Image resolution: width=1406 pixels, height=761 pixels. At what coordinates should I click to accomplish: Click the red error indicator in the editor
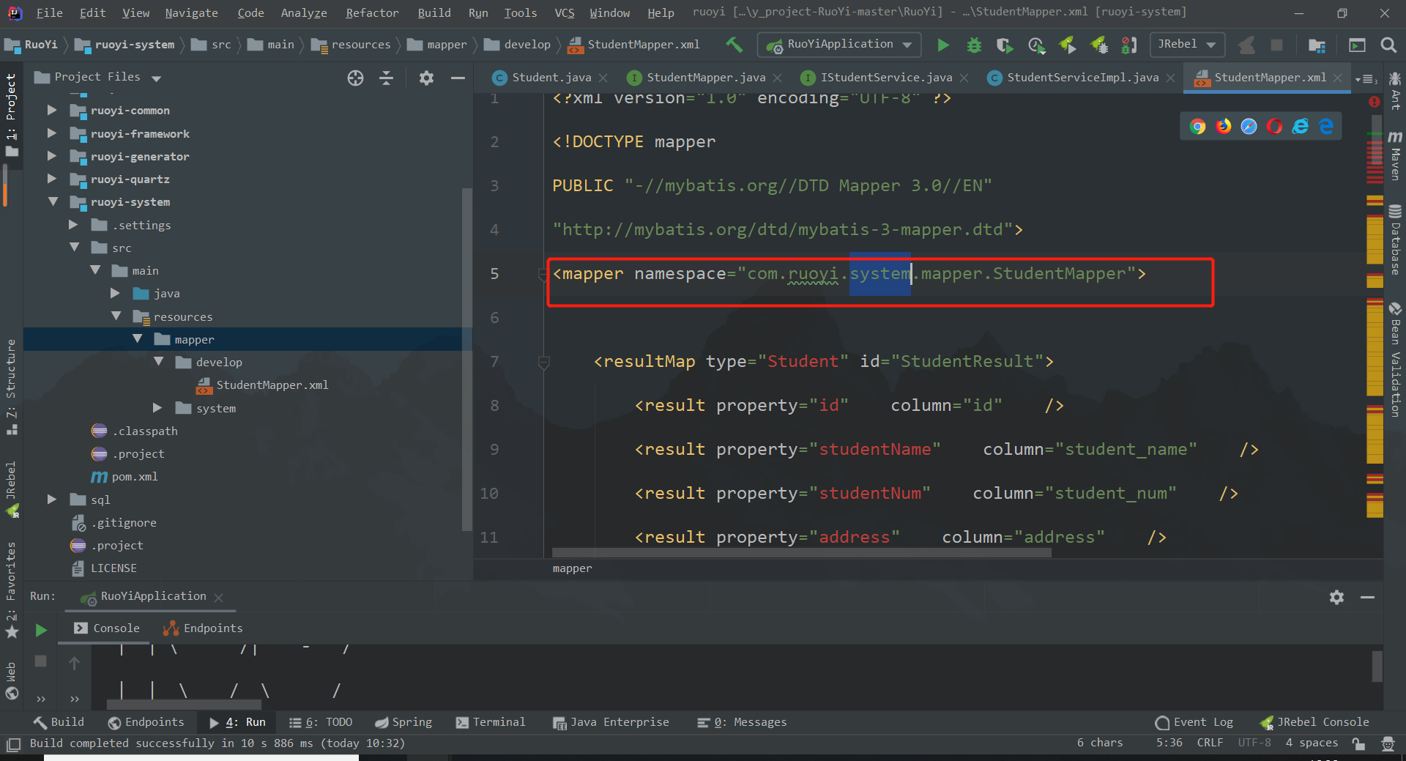1375,102
